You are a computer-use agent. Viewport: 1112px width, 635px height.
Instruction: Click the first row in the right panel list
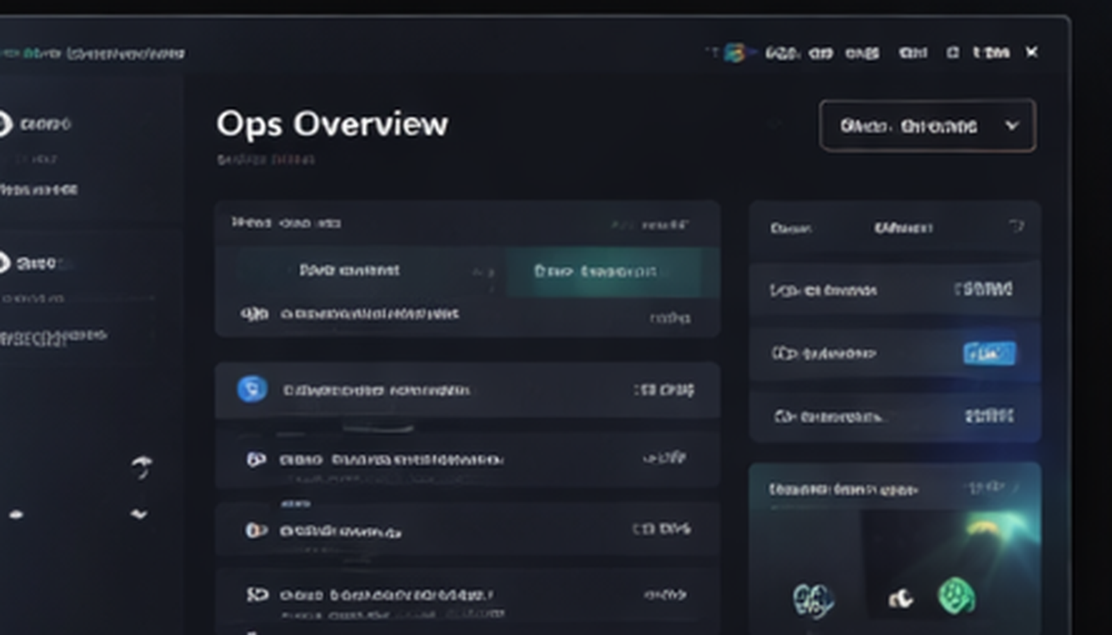tap(894, 290)
